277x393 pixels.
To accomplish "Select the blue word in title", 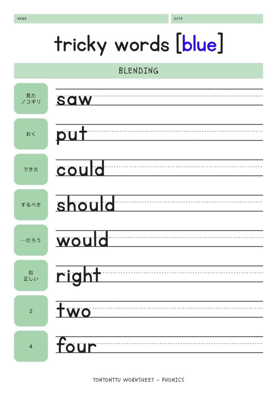I will point(199,44).
